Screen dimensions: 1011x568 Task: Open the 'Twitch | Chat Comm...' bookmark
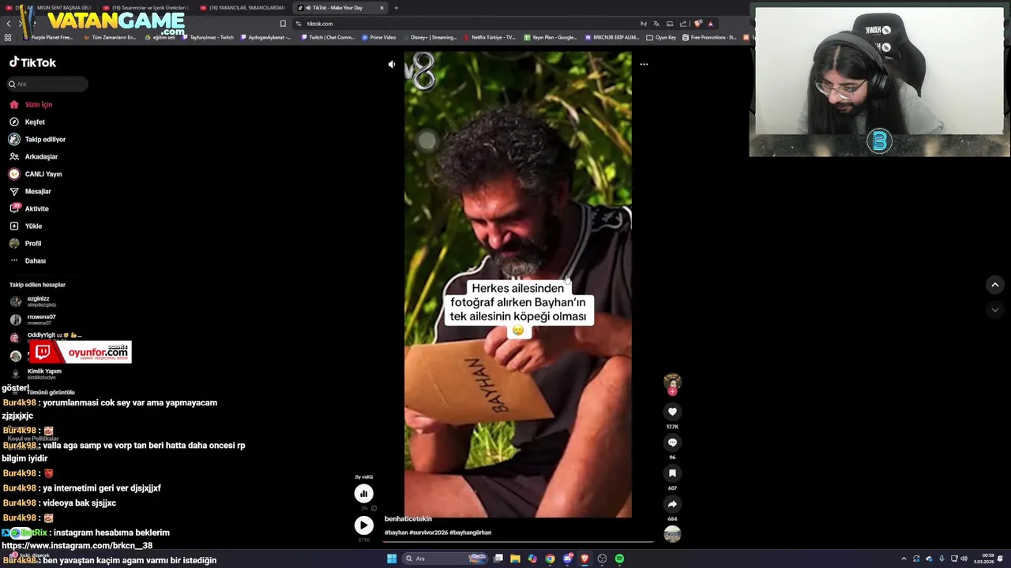click(328, 37)
